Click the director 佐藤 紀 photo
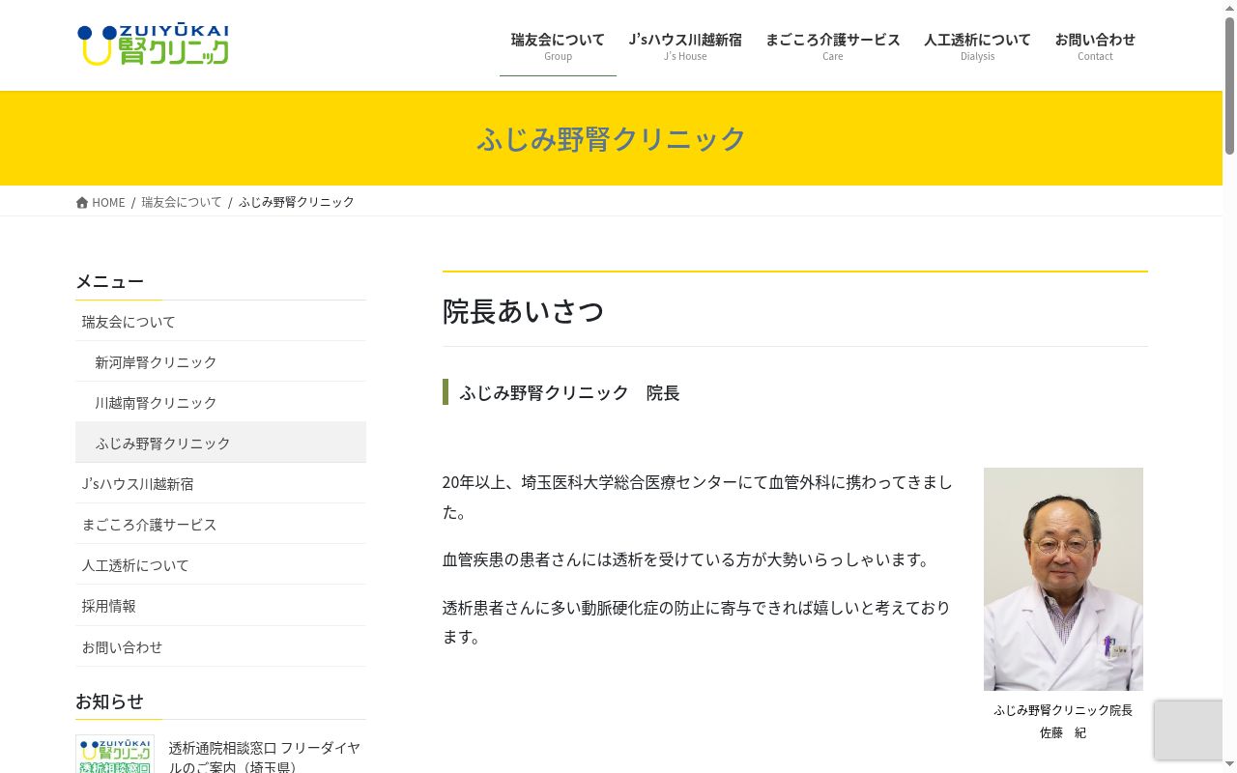Screen dimensions: 1237x773 pyautogui.click(x=1063, y=579)
